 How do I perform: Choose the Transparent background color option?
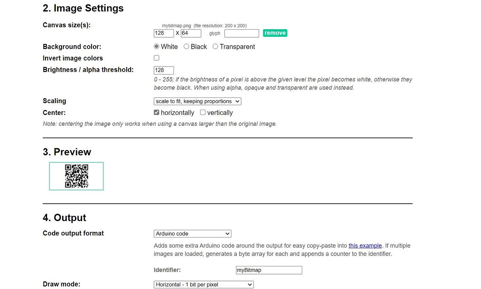[215, 47]
